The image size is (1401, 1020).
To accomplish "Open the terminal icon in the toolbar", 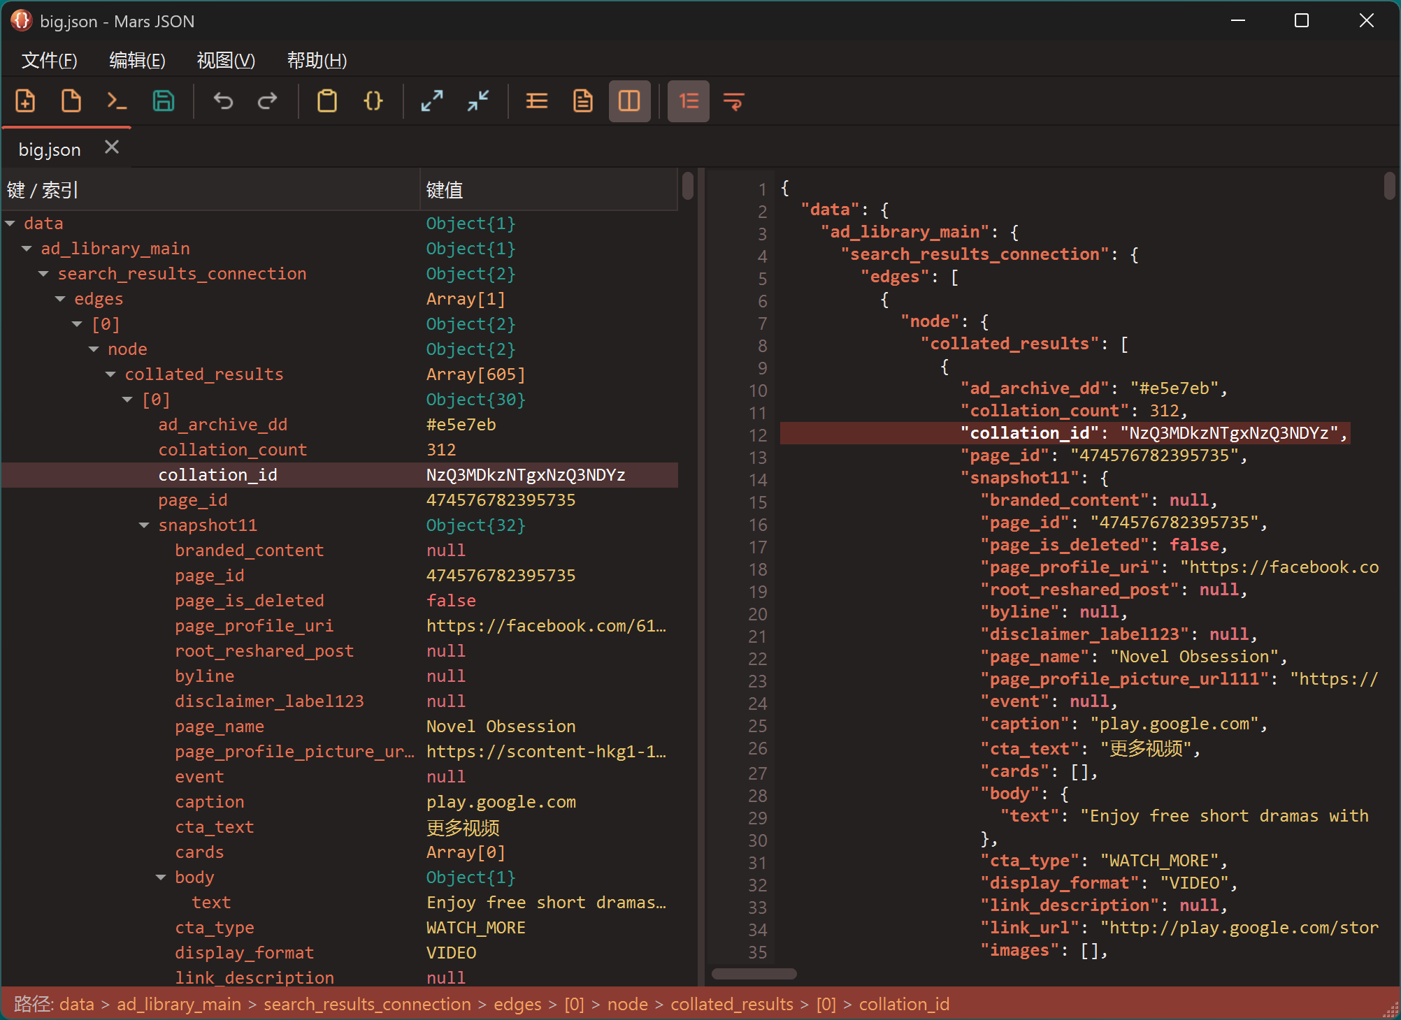I will click(117, 101).
